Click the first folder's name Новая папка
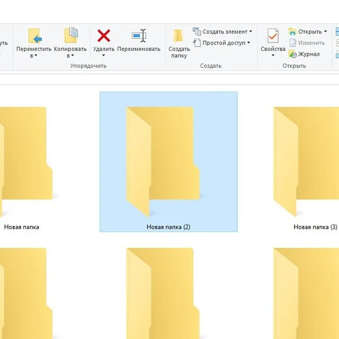 (x=22, y=227)
